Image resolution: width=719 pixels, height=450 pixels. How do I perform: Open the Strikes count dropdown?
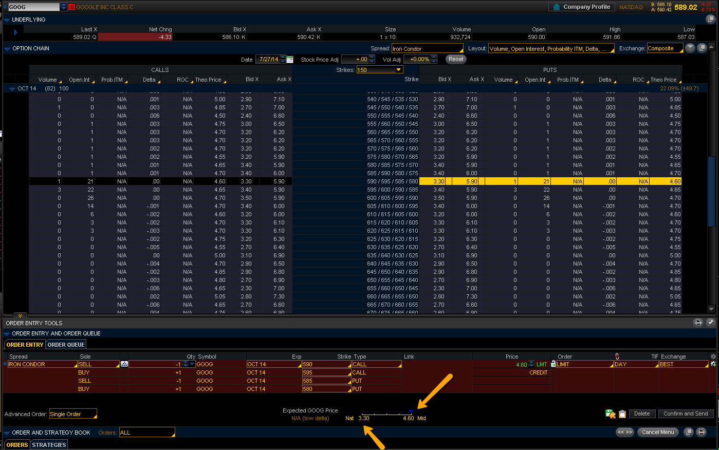(379, 70)
